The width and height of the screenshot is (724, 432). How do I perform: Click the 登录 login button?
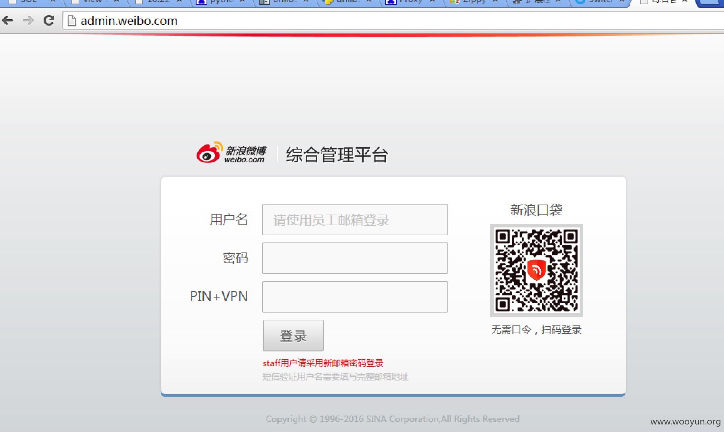(293, 335)
